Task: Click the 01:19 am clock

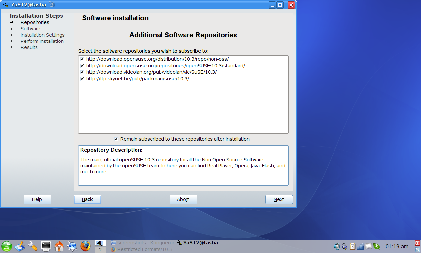Action: click(x=397, y=246)
